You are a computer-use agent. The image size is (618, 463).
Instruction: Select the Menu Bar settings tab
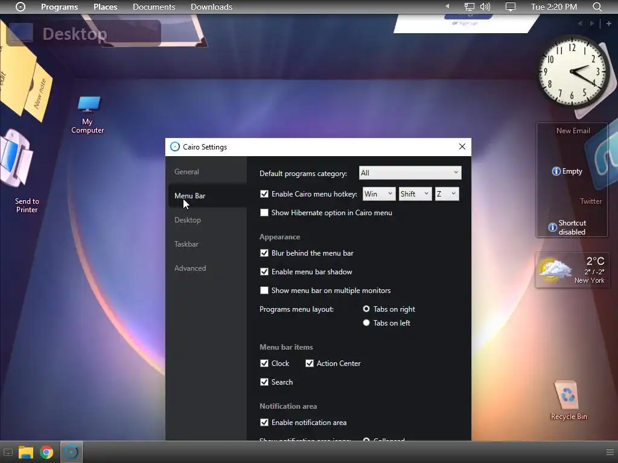click(x=208, y=196)
